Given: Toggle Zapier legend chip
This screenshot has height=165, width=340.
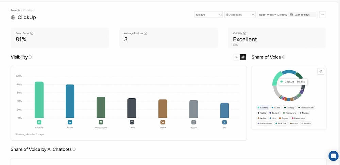Looking at the screenshot, I should (283, 118).
